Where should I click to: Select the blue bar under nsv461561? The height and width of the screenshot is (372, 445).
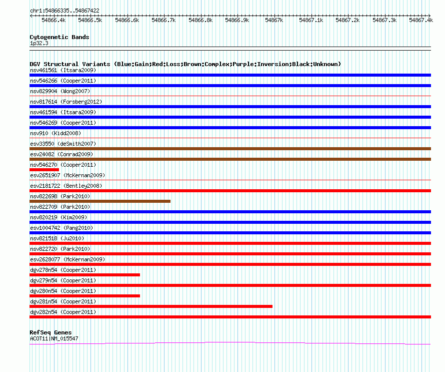click(x=230, y=75)
